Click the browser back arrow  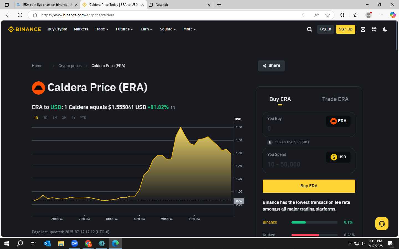tap(8, 15)
